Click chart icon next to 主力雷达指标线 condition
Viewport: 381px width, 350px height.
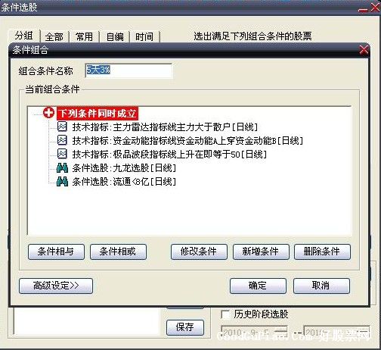[x=62, y=127]
